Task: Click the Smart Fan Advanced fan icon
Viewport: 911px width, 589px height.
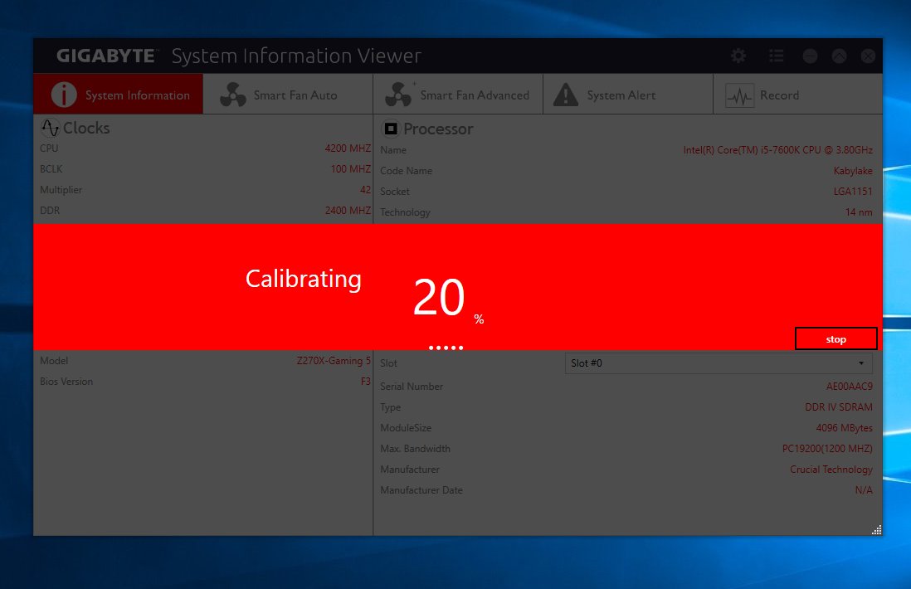Action: [x=399, y=95]
